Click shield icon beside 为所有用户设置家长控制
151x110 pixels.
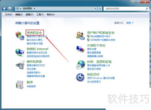[88, 40]
